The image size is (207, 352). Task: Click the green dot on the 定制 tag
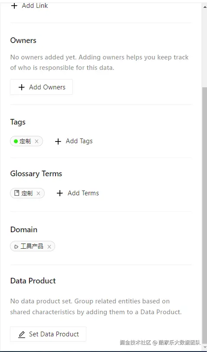tap(16, 141)
